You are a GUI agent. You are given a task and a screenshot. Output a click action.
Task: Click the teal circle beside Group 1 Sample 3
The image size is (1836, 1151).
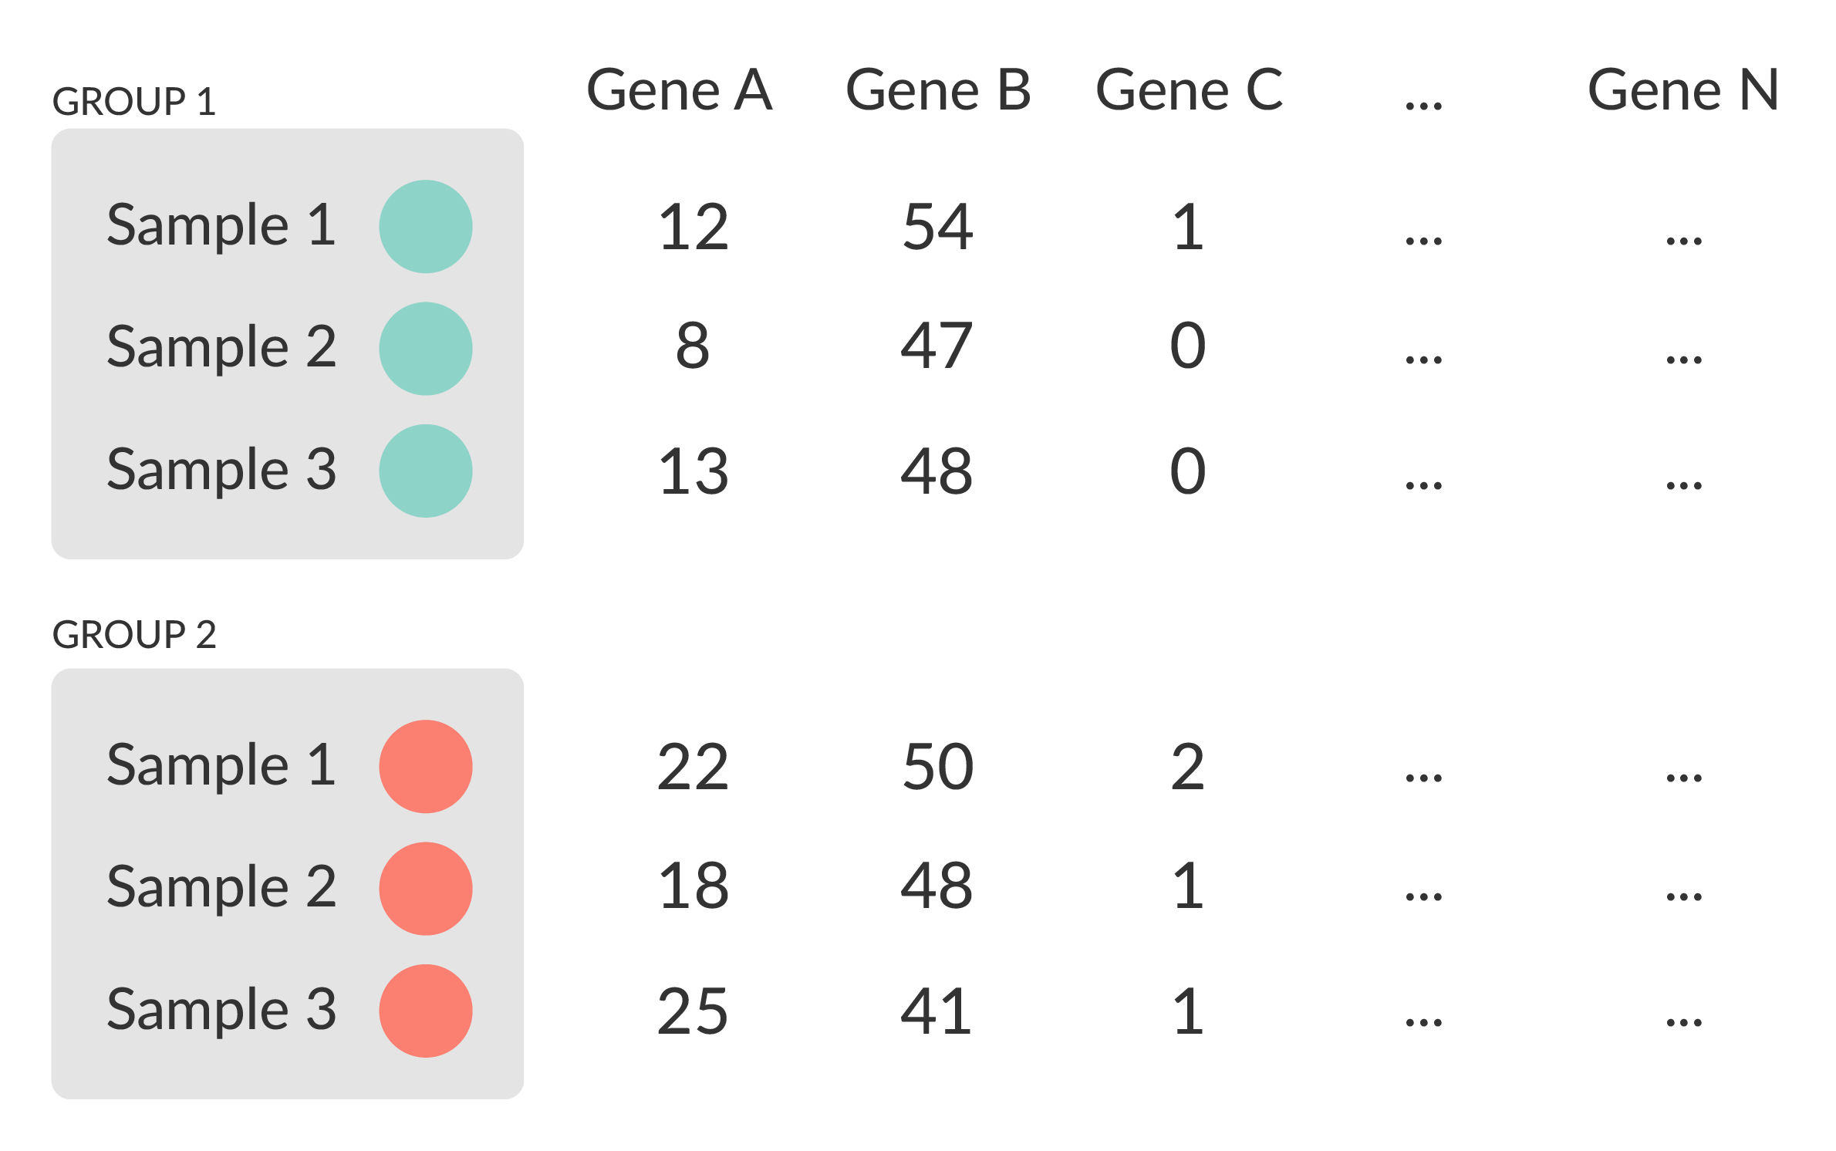426,471
